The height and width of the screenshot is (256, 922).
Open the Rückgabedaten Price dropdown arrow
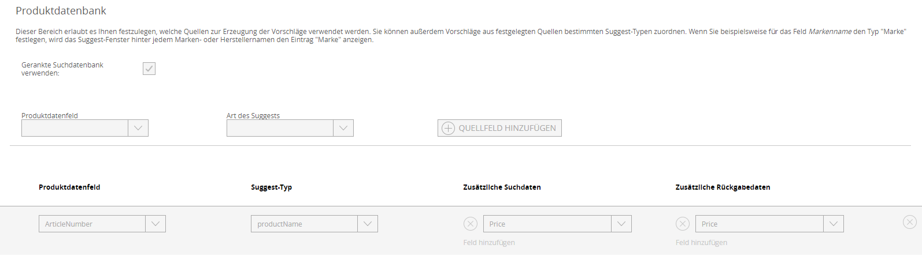[x=834, y=224]
